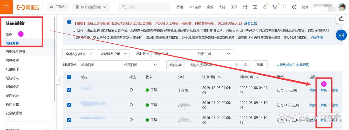The width and height of the screenshot is (349, 130).
Task: Click the tag icon in the 59天 row
Action: [x=131, y=90]
